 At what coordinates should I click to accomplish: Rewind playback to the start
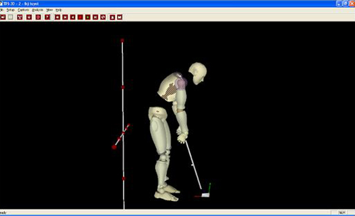57,17
